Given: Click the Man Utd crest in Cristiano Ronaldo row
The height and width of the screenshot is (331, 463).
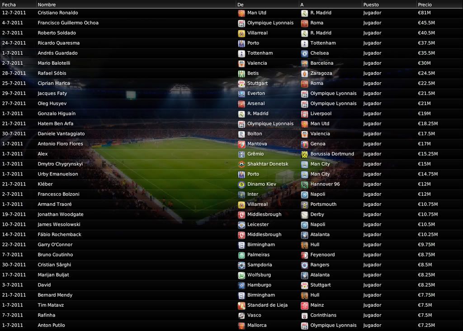Looking at the screenshot, I should (241, 13).
